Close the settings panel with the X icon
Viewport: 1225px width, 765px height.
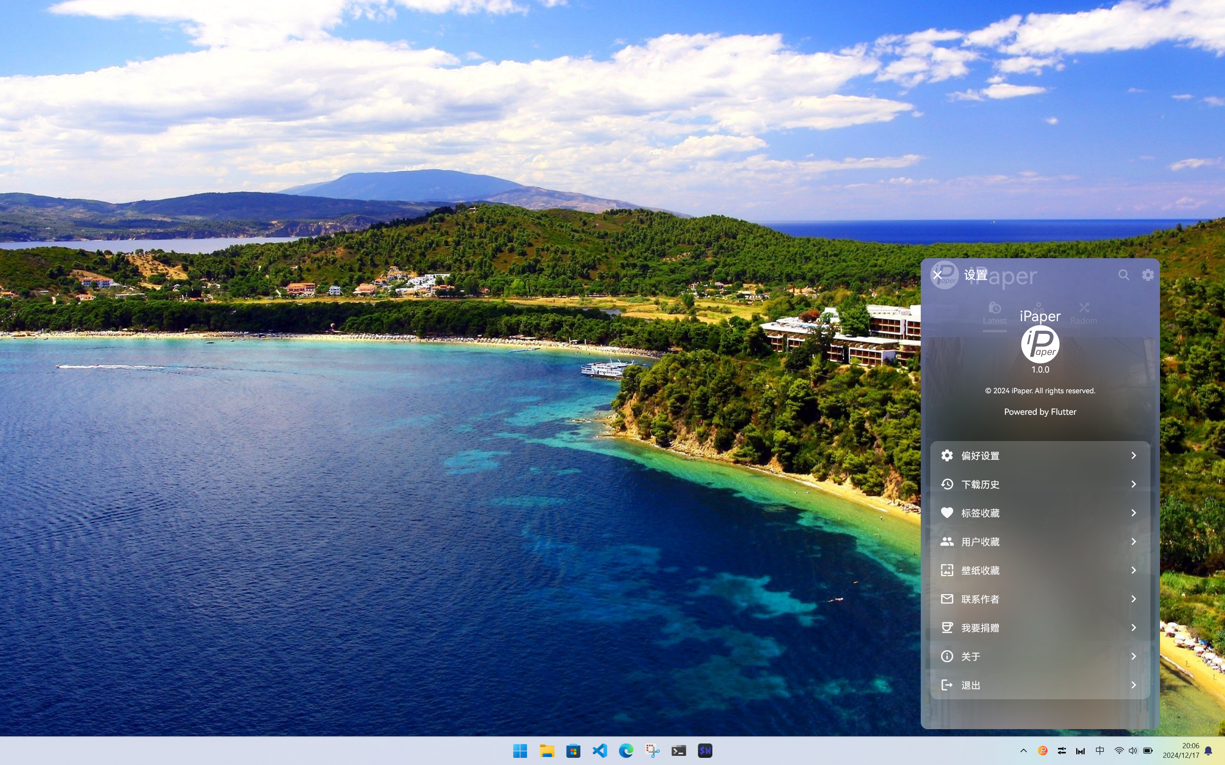(x=937, y=275)
